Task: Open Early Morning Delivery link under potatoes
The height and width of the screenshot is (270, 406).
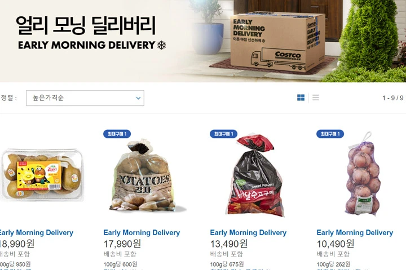Action: pos(142,232)
